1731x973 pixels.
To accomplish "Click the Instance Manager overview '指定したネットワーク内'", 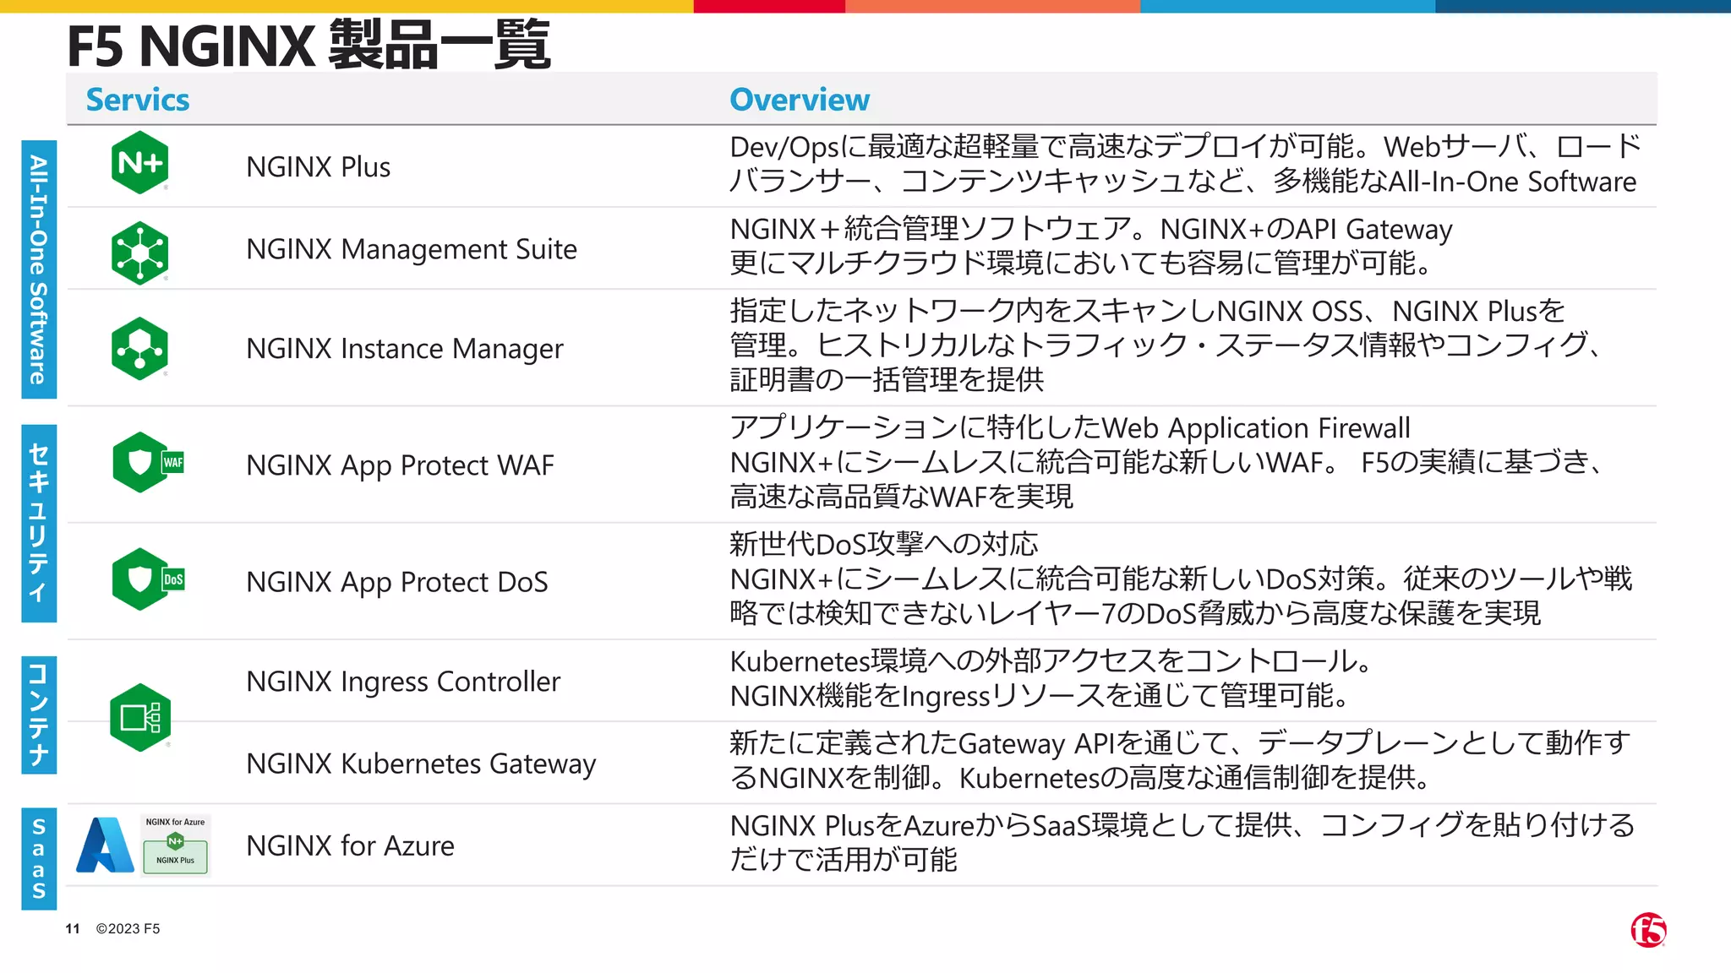I will click(1166, 345).
